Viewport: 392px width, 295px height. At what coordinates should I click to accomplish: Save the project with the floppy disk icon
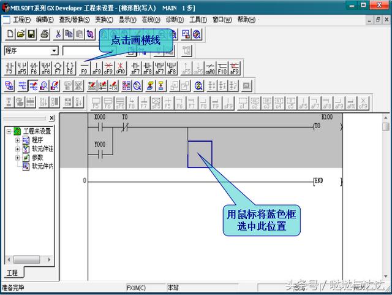[x=32, y=34]
